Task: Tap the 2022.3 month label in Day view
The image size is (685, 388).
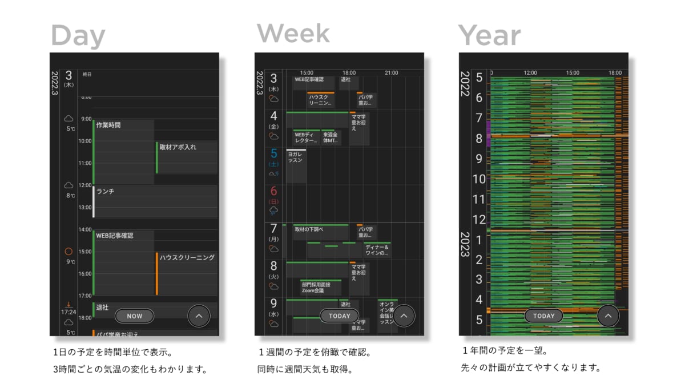Action: tap(55, 83)
